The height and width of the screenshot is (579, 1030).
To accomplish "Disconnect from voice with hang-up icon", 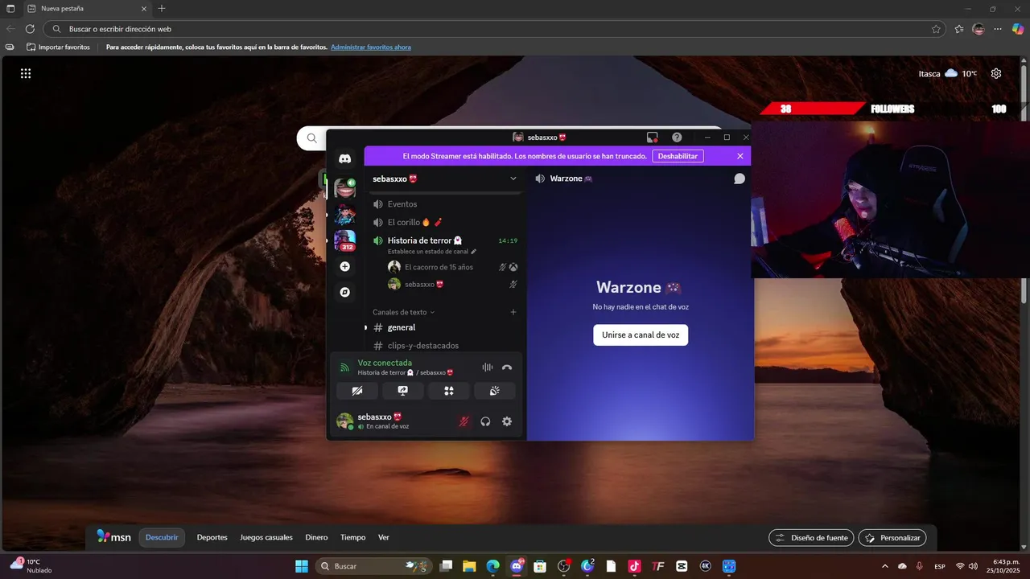I will click(x=507, y=368).
